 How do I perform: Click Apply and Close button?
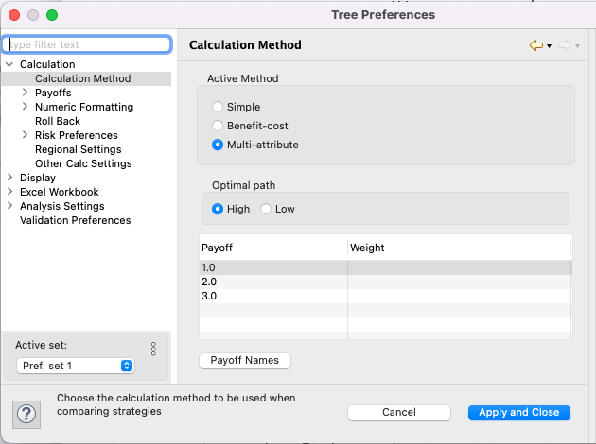[x=518, y=412]
